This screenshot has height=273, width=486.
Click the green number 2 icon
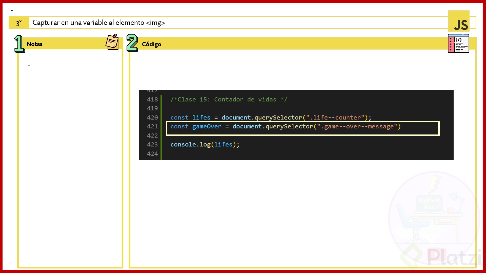[132, 43]
